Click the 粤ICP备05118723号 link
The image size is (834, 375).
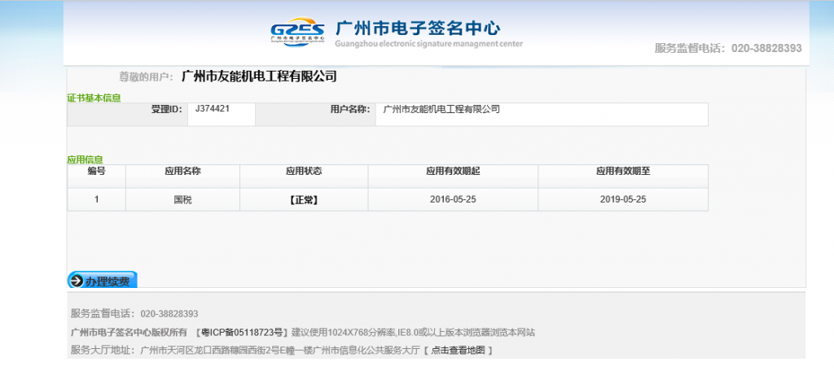click(x=242, y=333)
